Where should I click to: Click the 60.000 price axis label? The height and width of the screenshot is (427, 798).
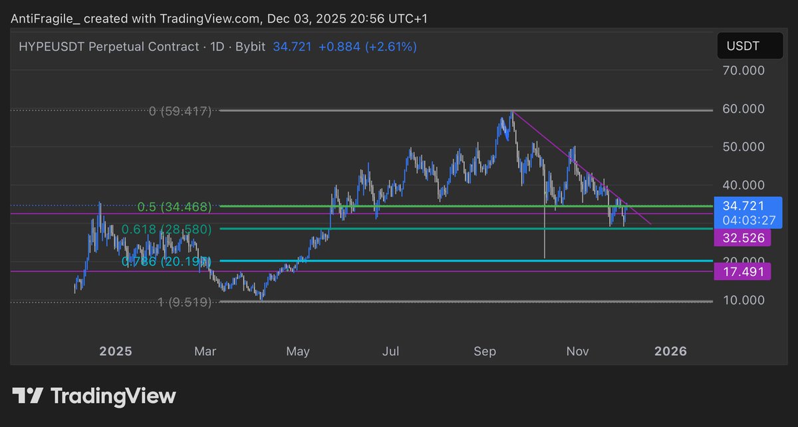742,109
